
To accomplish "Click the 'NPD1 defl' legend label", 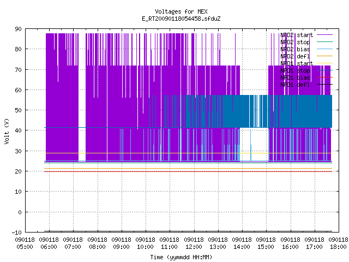I will [x=295, y=85].
